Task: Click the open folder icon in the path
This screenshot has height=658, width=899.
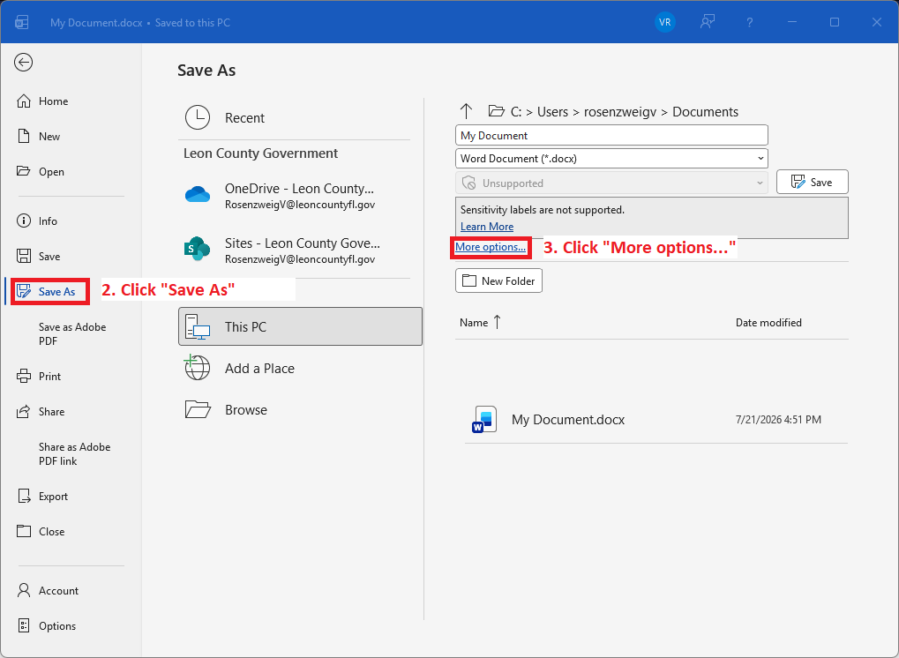Action: click(496, 111)
